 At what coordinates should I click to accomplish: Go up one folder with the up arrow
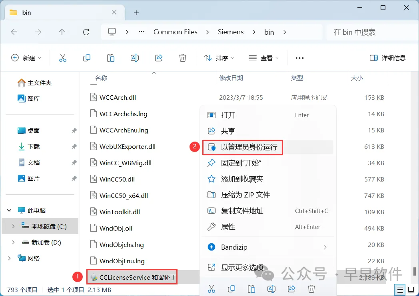coord(62,32)
